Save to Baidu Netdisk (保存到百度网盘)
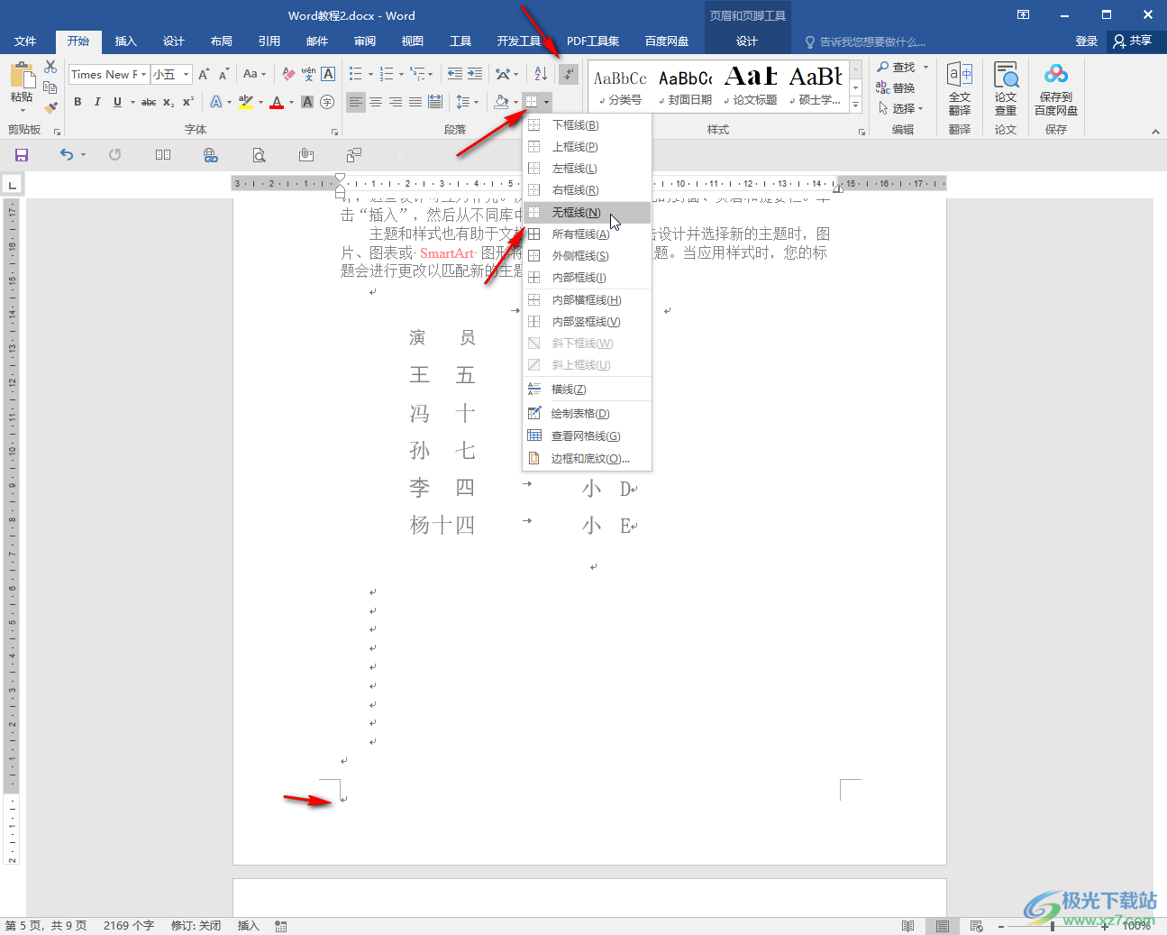Screen dimensions: 1167x935 [1056, 88]
